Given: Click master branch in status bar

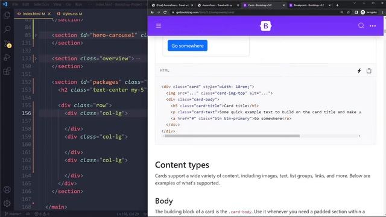Looking at the screenshot, I should click(x=13, y=214).
